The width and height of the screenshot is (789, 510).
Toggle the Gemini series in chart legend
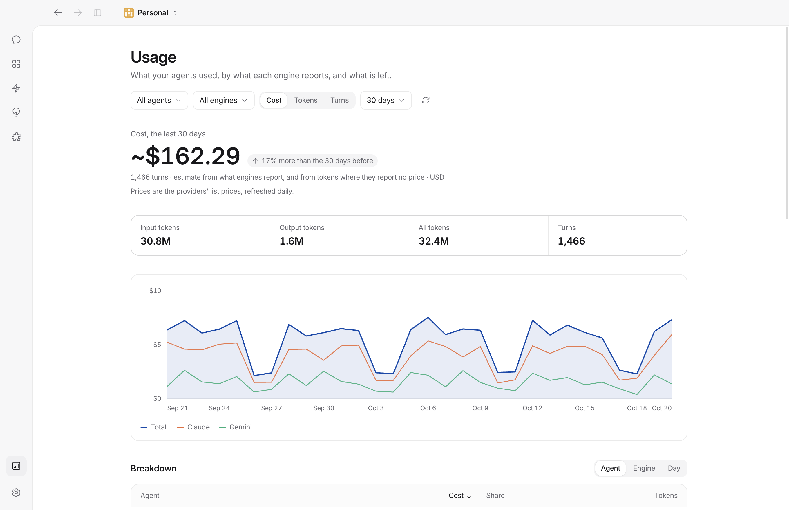click(x=235, y=427)
